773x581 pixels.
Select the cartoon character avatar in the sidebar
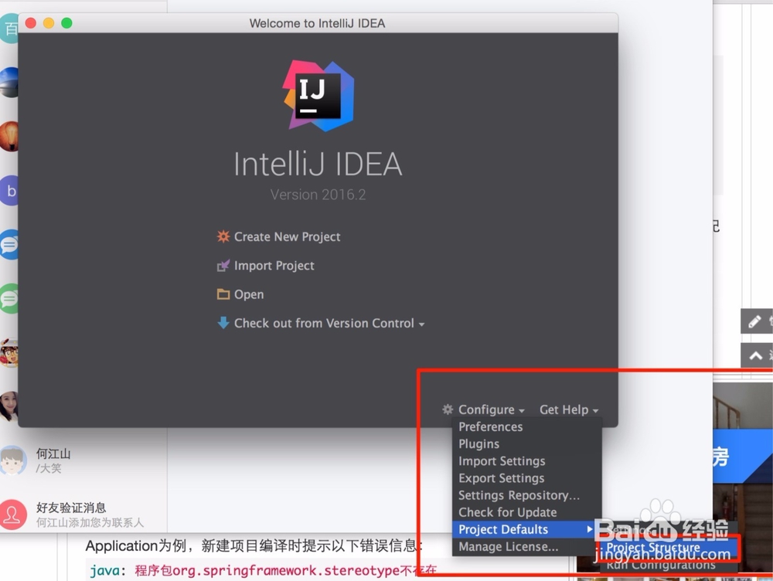coord(10,353)
